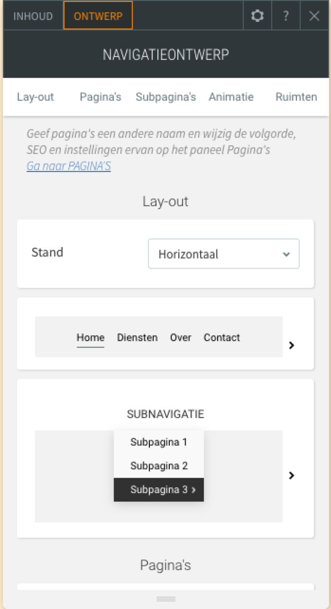Grab the panel resize handle at bottom
Screen dimensions: 331x609
pyautogui.click(x=165, y=599)
